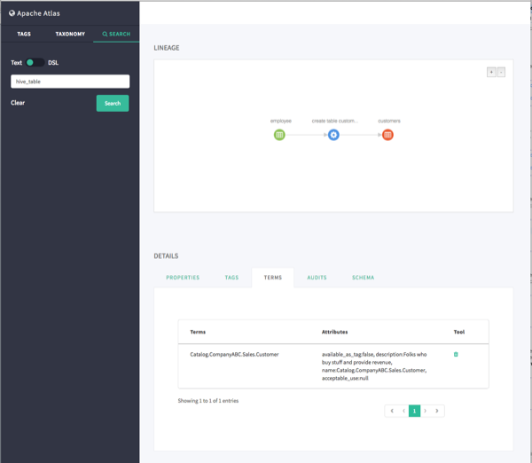Click the create table process node
Image resolution: width=532 pixels, height=463 pixels.
coord(333,135)
